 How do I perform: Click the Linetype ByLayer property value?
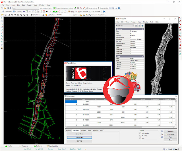[x=136, y=35]
